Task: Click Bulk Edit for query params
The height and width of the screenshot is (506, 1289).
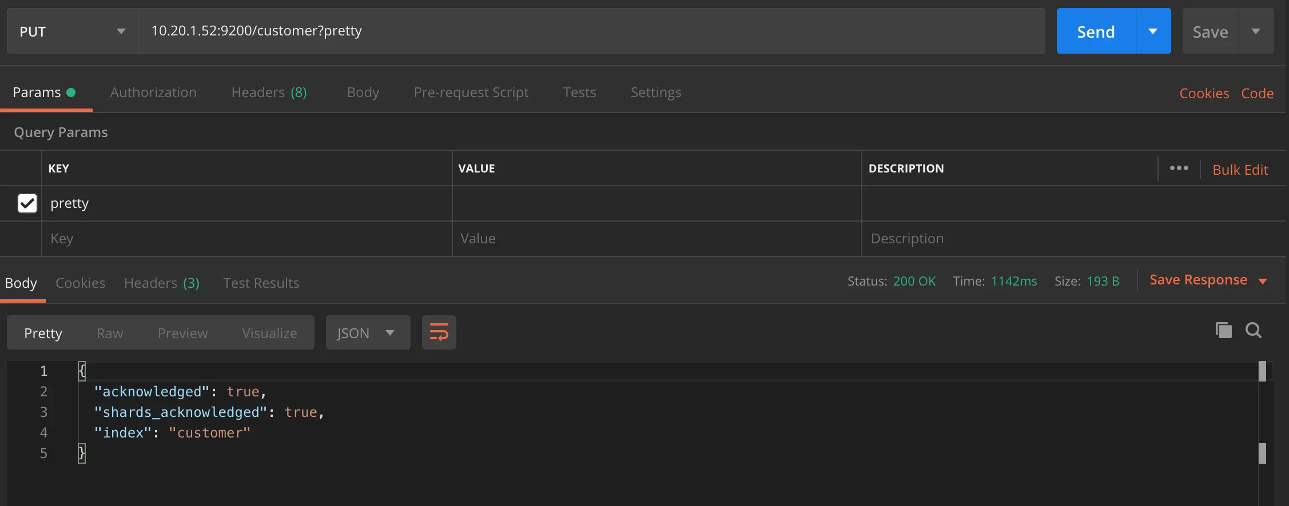Action: [x=1240, y=170]
